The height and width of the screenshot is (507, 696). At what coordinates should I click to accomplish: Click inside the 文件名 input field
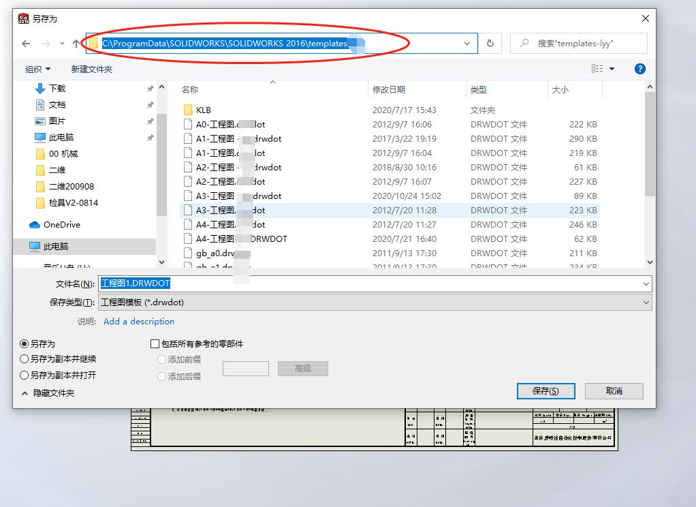tap(272, 283)
